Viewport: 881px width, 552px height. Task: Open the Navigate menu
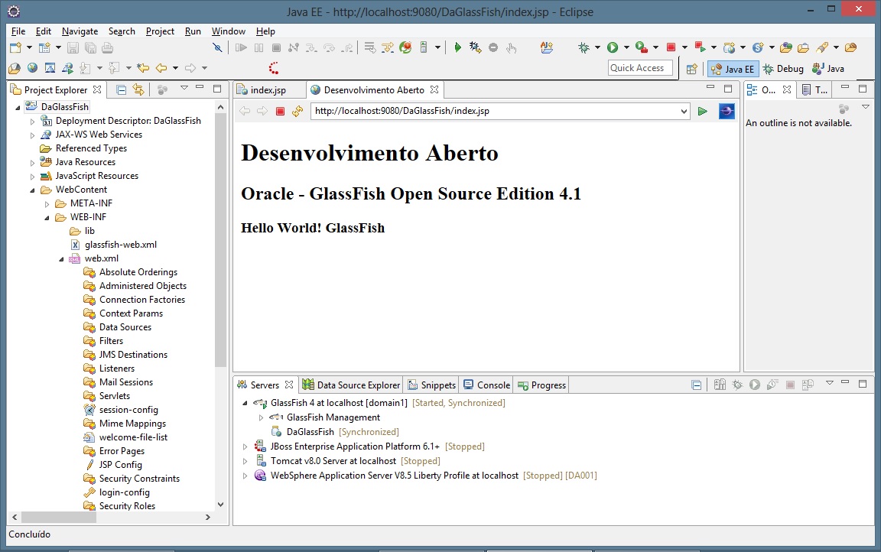(80, 31)
